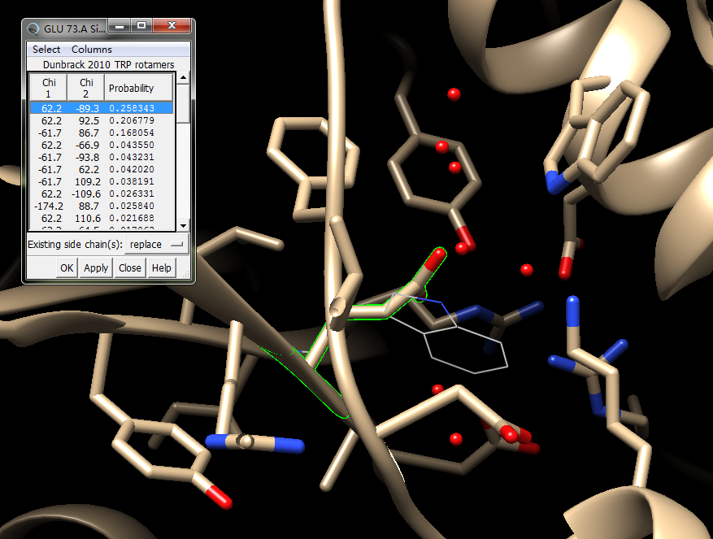Open the Select menu
Viewport: 713px width, 539px height.
(x=46, y=50)
